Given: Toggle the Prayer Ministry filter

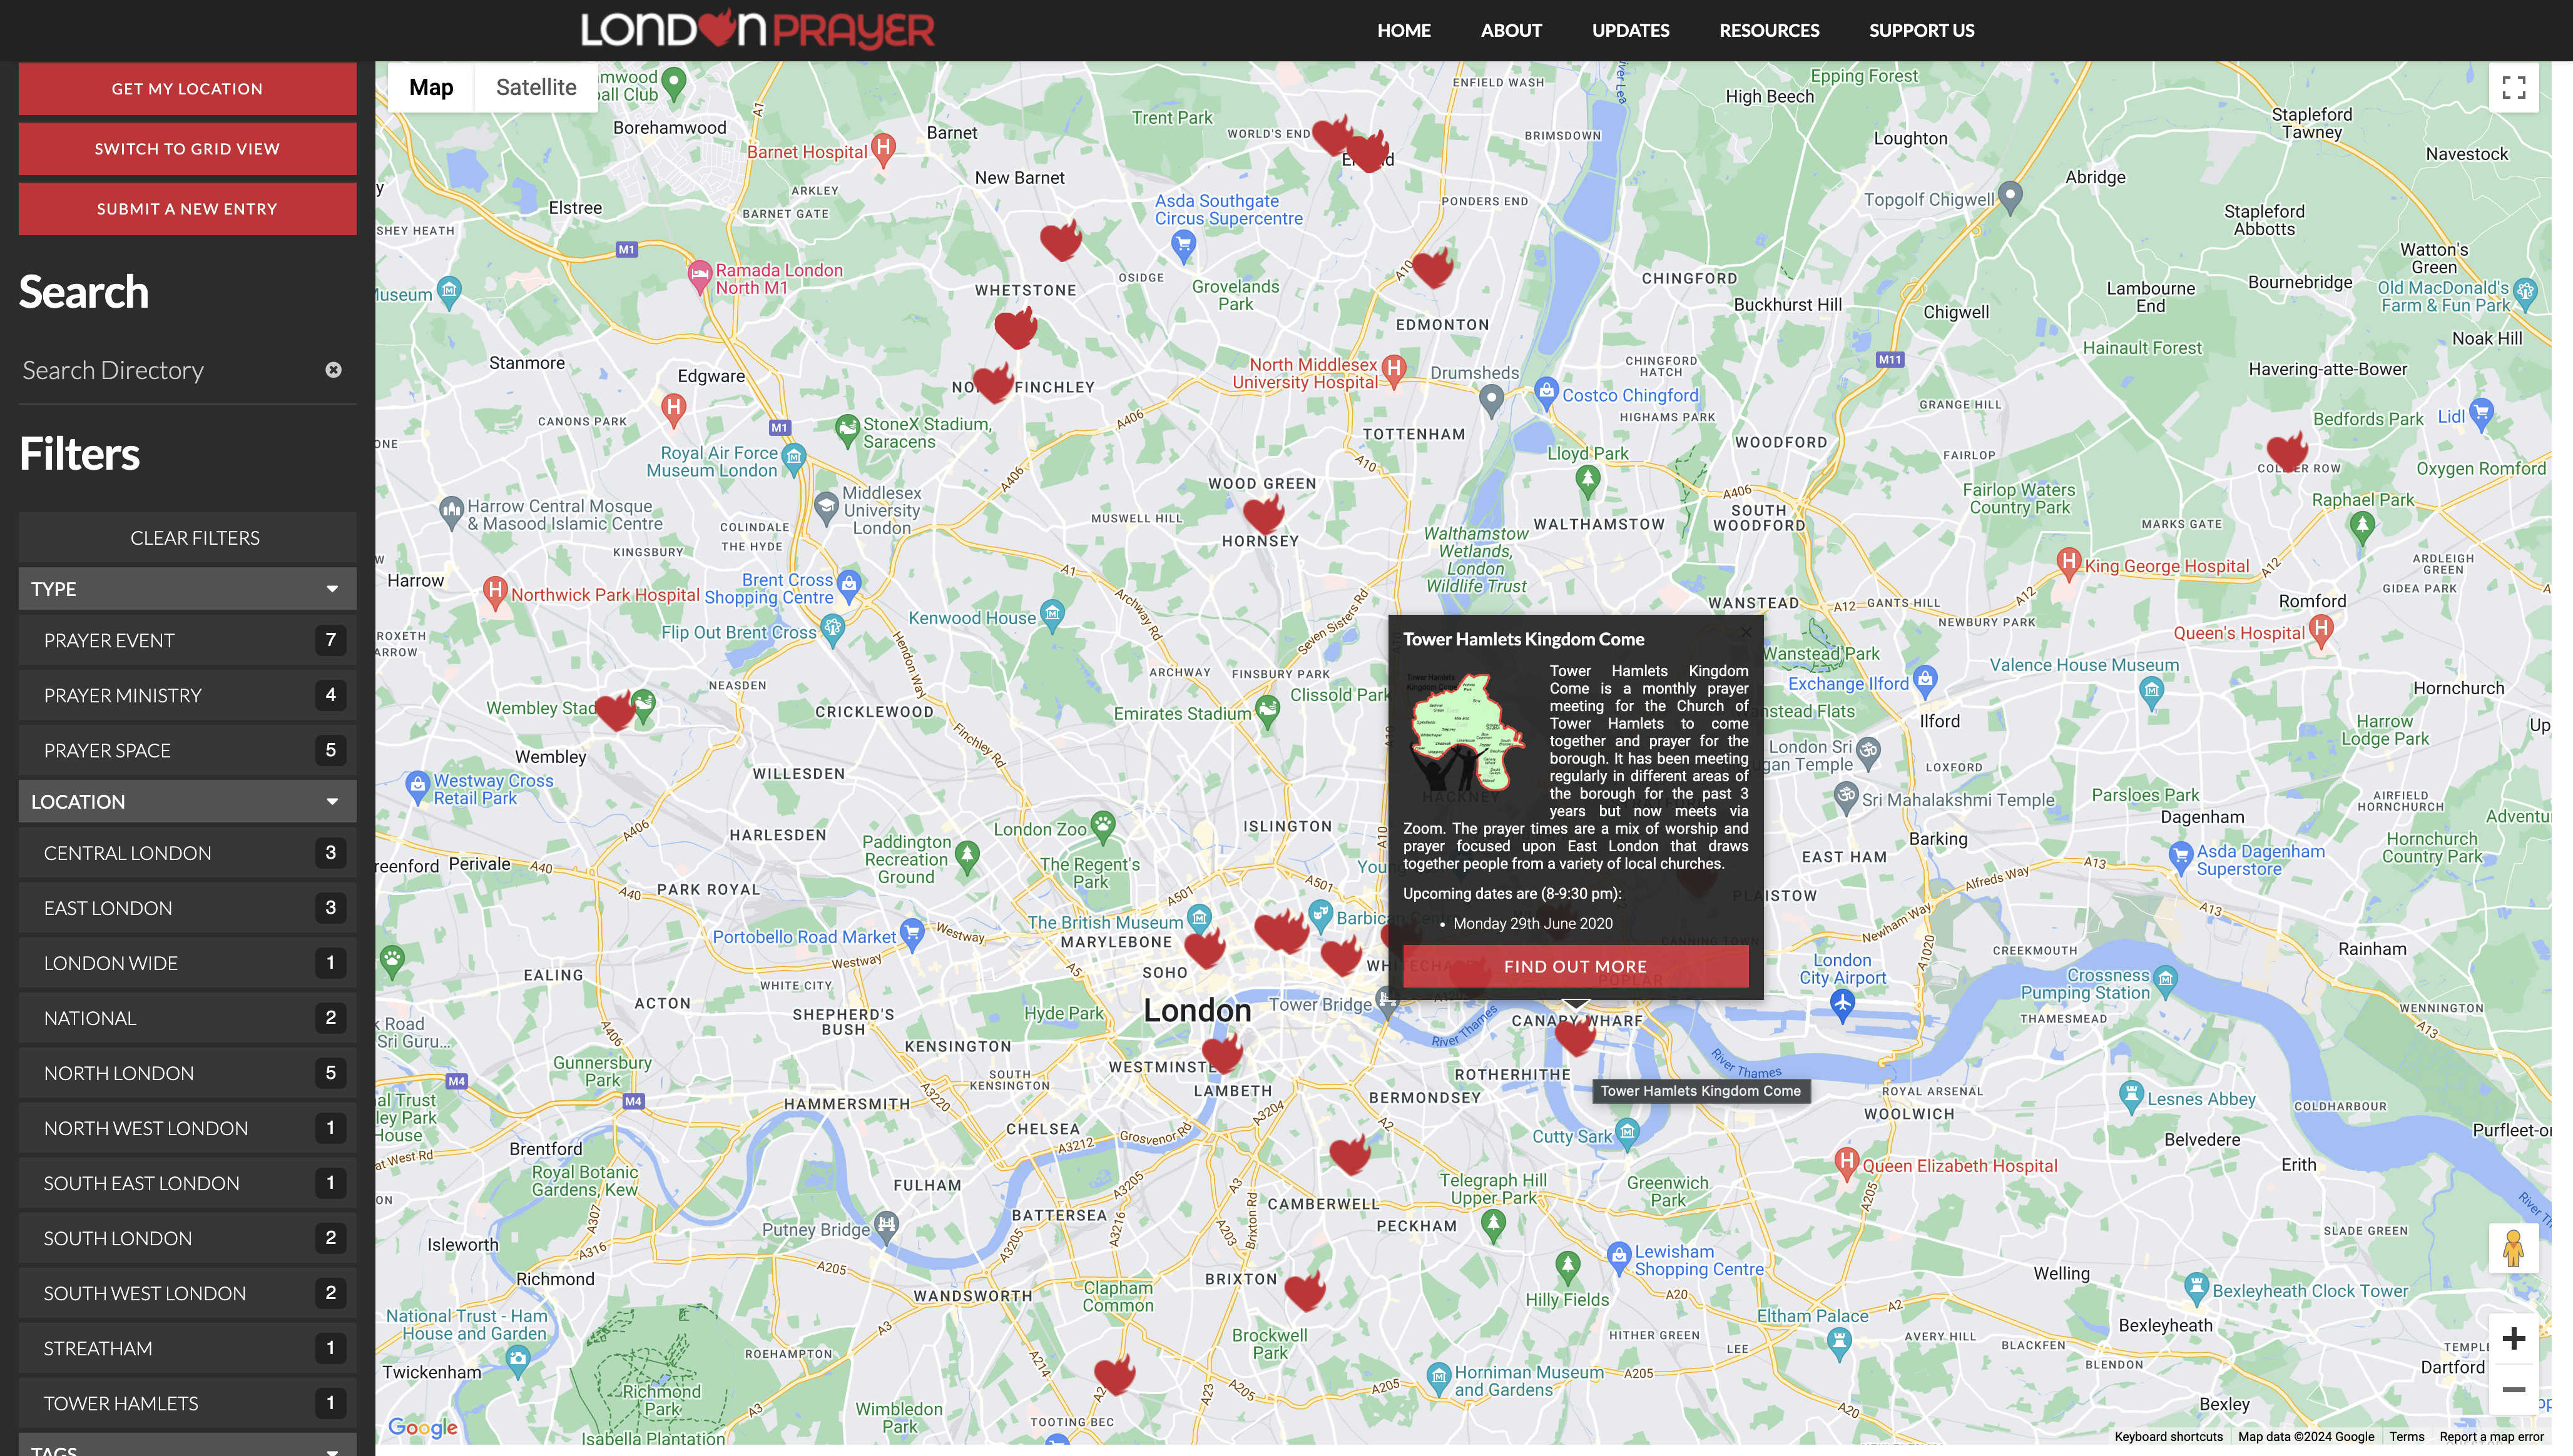Looking at the screenshot, I should [x=187, y=695].
